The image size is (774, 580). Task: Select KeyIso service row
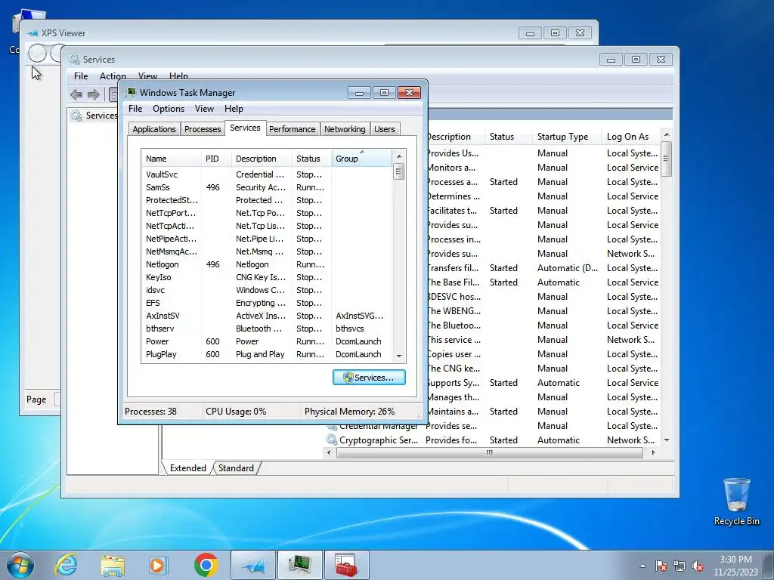(267, 277)
